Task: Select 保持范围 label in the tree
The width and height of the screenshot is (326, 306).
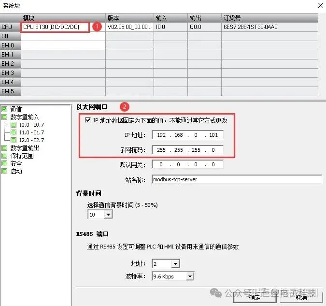Action: pos(22,156)
